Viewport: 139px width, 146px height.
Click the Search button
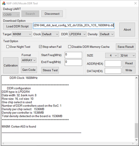(x=30, y=14)
